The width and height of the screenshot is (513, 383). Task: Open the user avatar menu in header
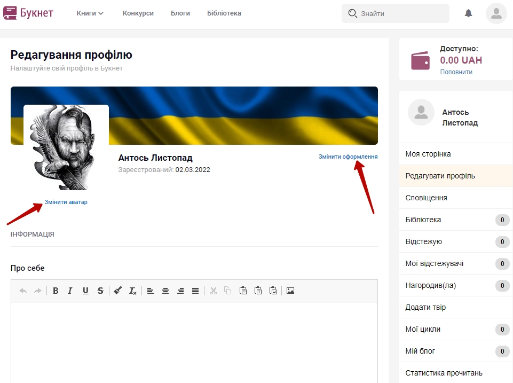point(496,13)
